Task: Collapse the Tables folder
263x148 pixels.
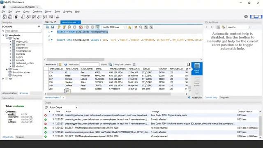Action: (7, 38)
